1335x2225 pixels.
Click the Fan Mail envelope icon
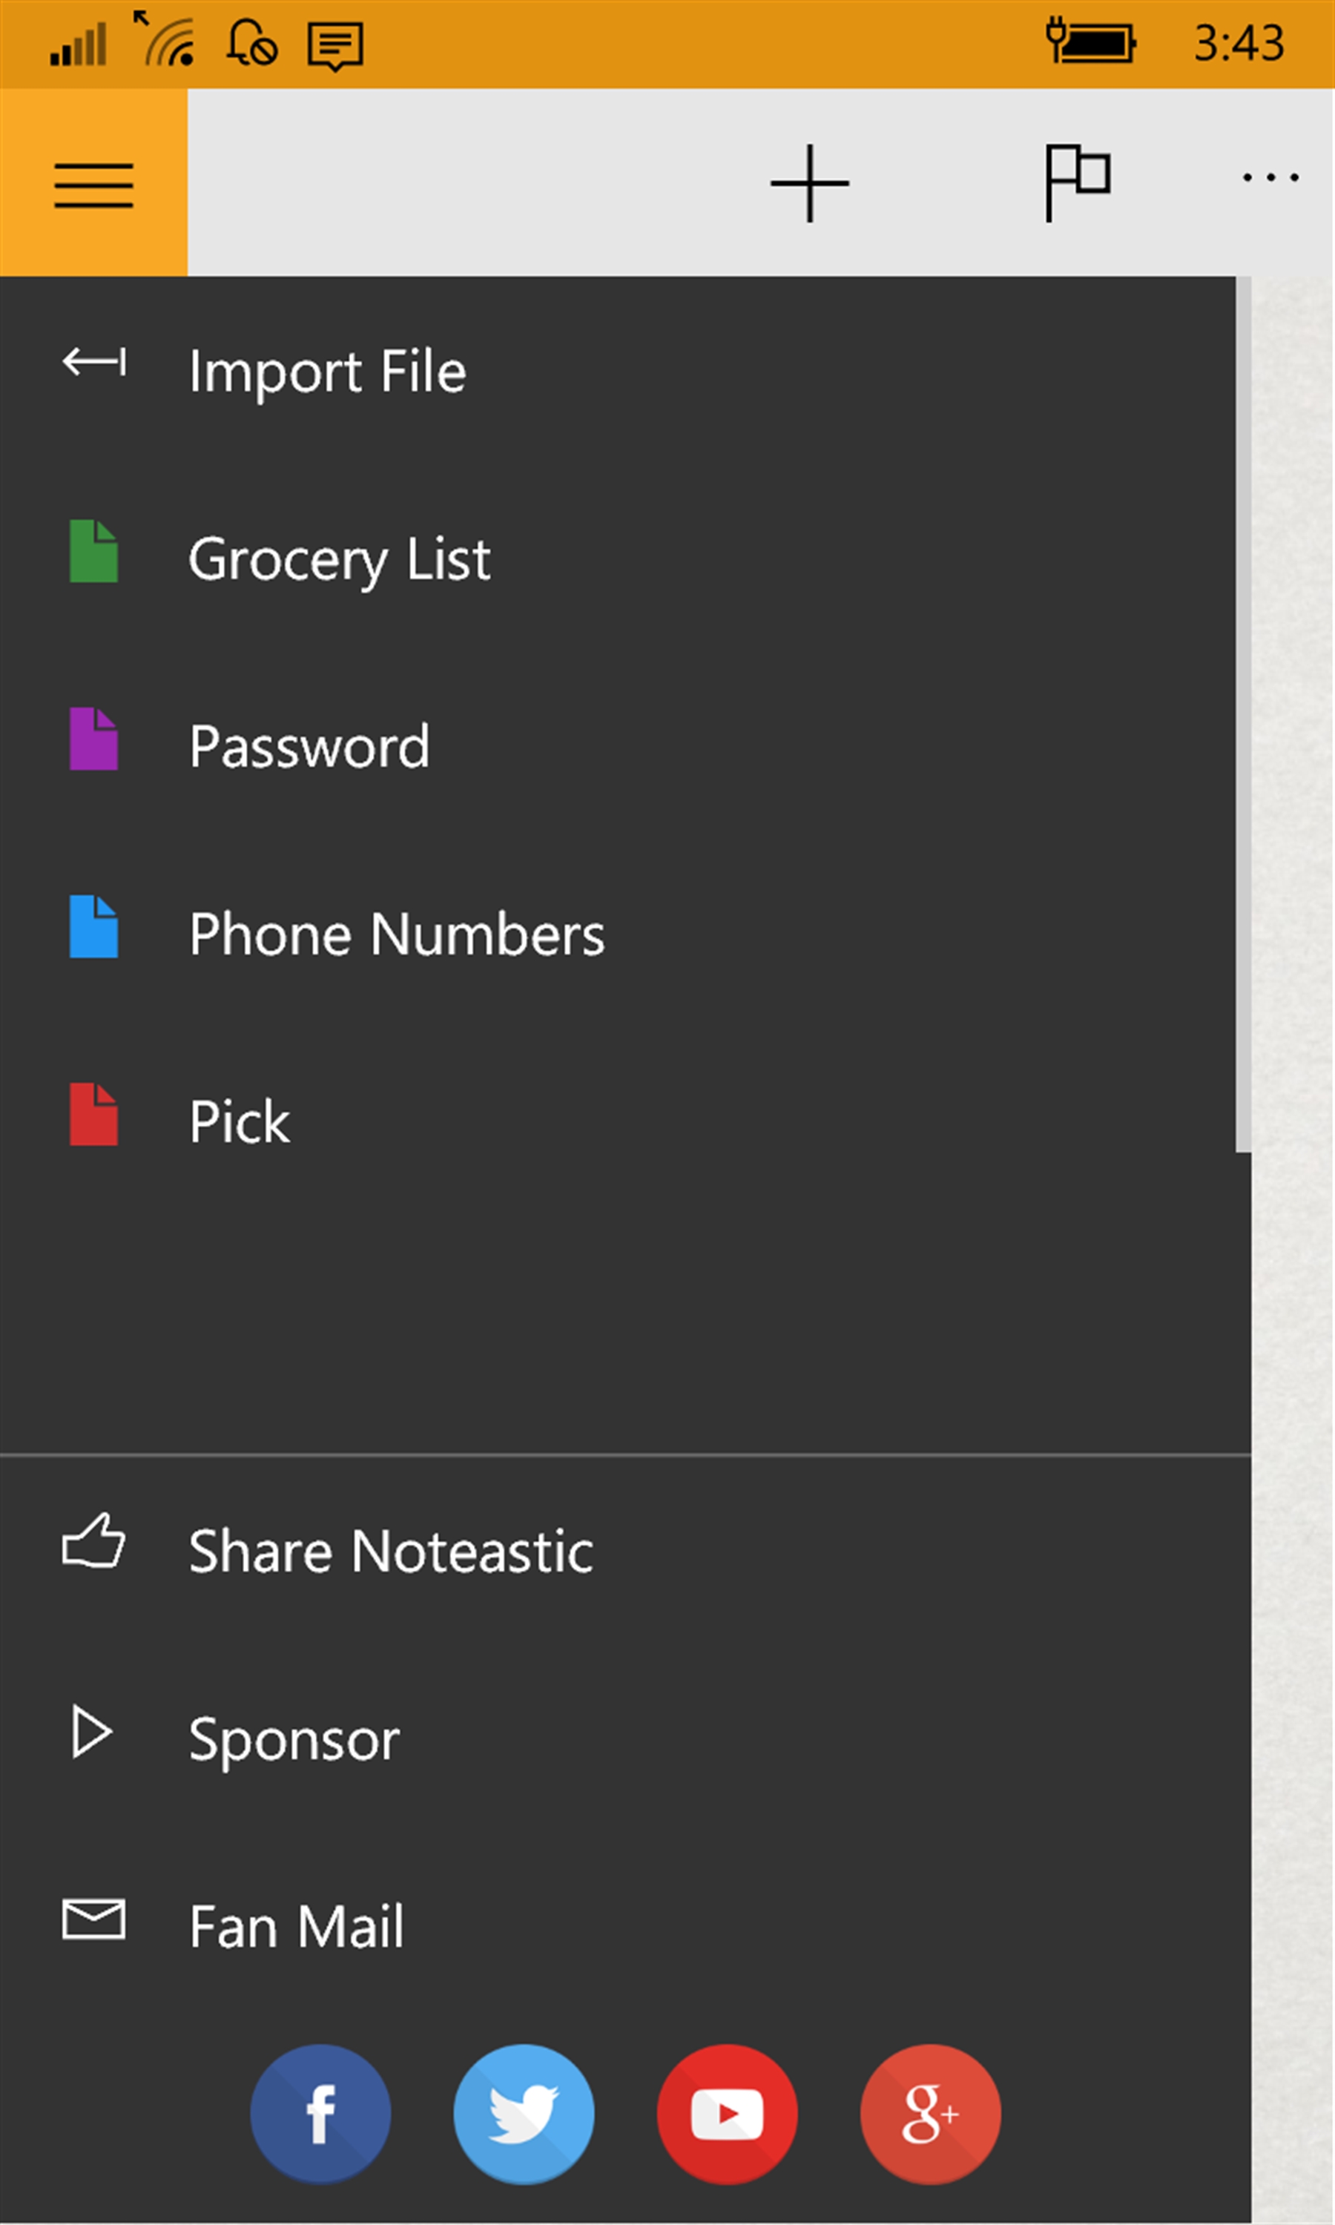93,1919
